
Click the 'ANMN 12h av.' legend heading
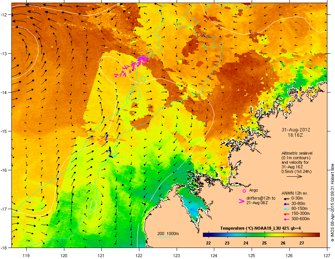coord(295,193)
